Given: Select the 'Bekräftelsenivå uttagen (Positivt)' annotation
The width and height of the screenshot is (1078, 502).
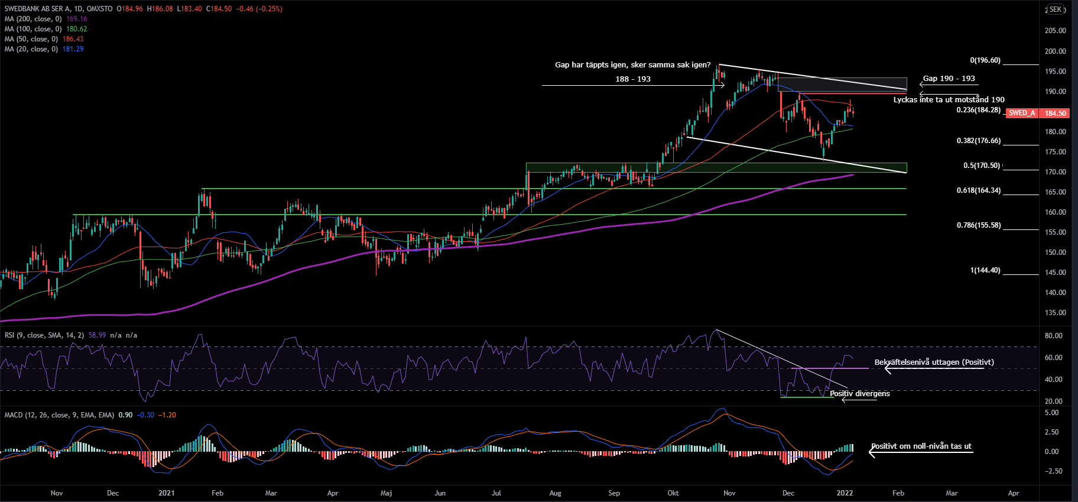Looking at the screenshot, I should pos(934,362).
